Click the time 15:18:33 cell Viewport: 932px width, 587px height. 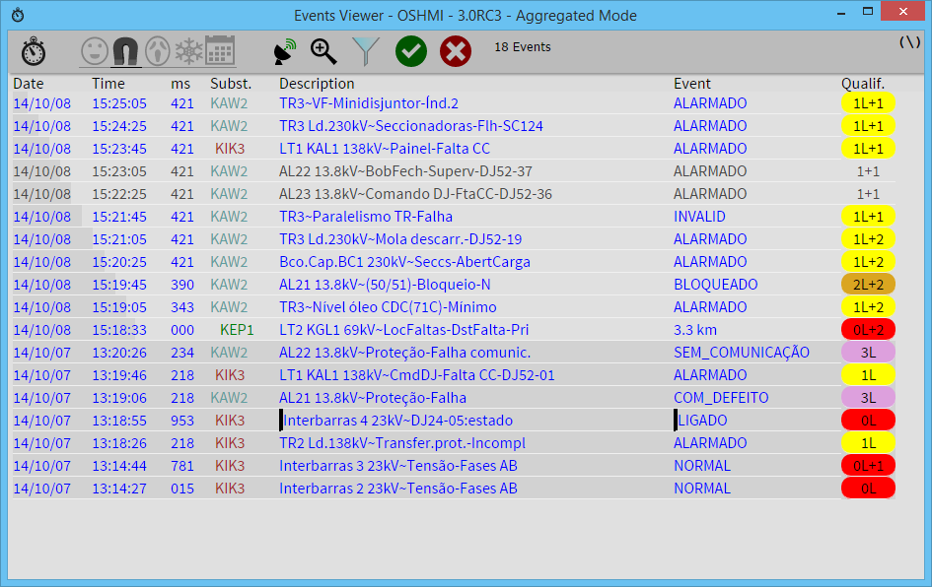coord(119,329)
